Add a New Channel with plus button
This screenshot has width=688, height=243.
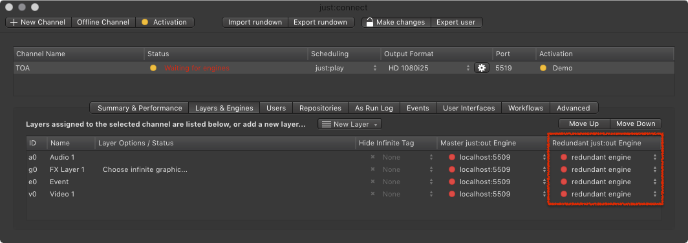click(x=38, y=22)
